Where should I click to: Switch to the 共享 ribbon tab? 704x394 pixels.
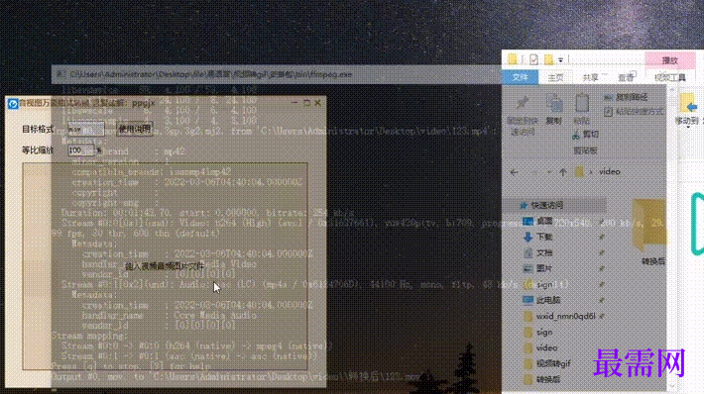pos(590,77)
